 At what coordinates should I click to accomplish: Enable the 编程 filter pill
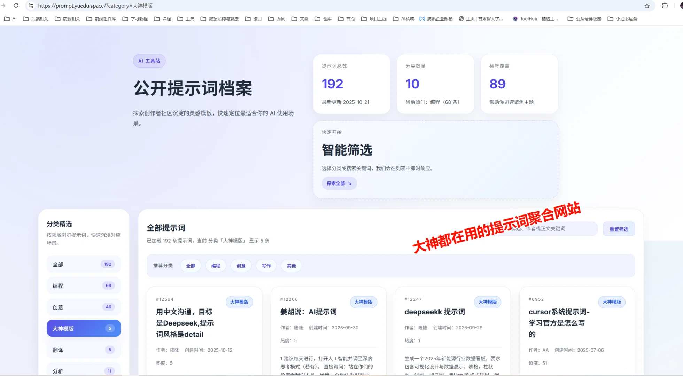pos(216,266)
